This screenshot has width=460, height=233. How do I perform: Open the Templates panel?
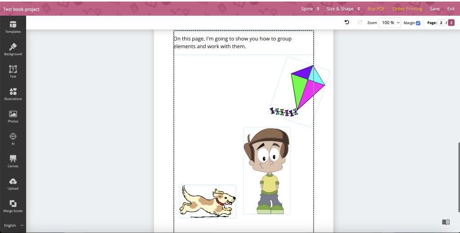point(13,27)
